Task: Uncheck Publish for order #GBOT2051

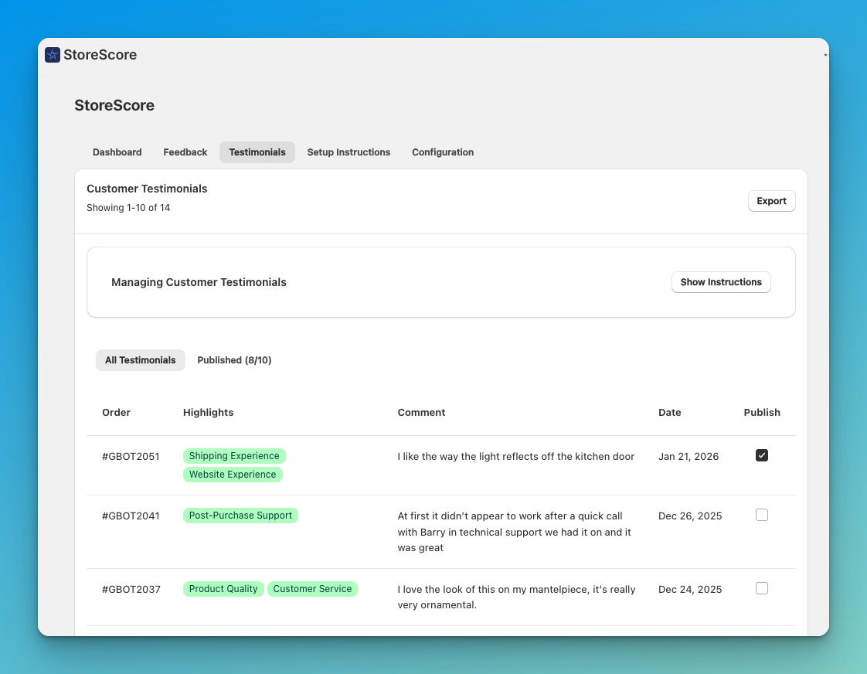Action: pos(762,455)
